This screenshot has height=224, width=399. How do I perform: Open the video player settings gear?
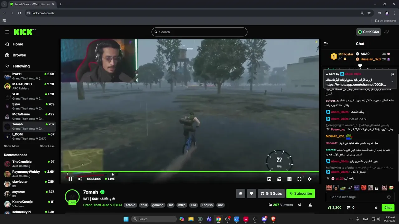pos(310,179)
